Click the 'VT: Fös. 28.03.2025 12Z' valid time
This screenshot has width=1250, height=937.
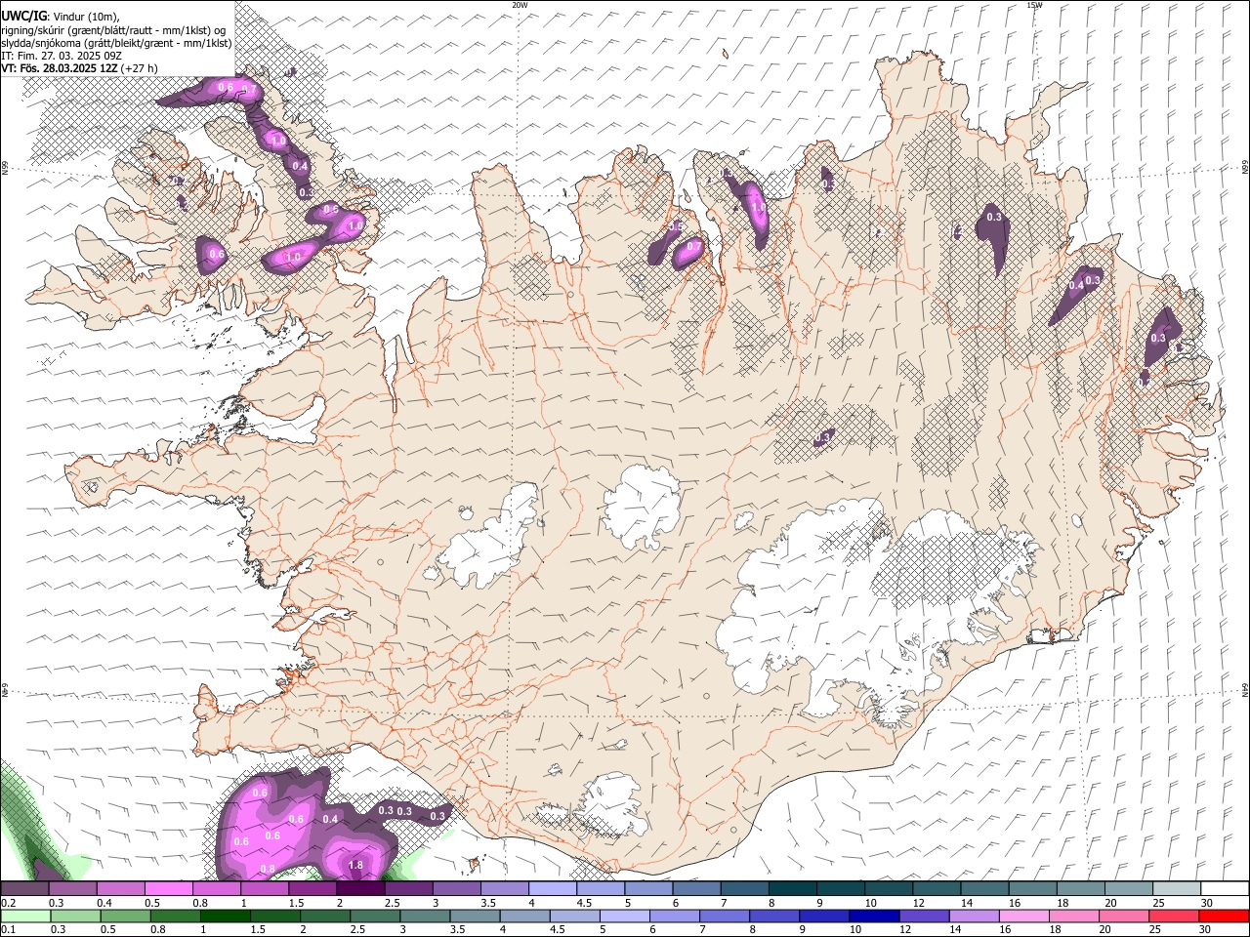pyautogui.click(x=60, y=68)
